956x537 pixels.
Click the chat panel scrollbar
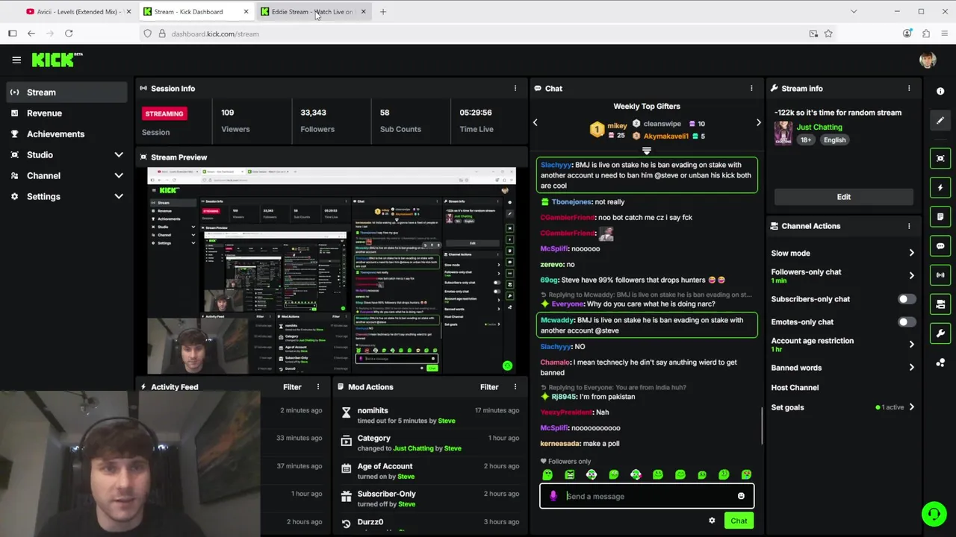(x=761, y=425)
